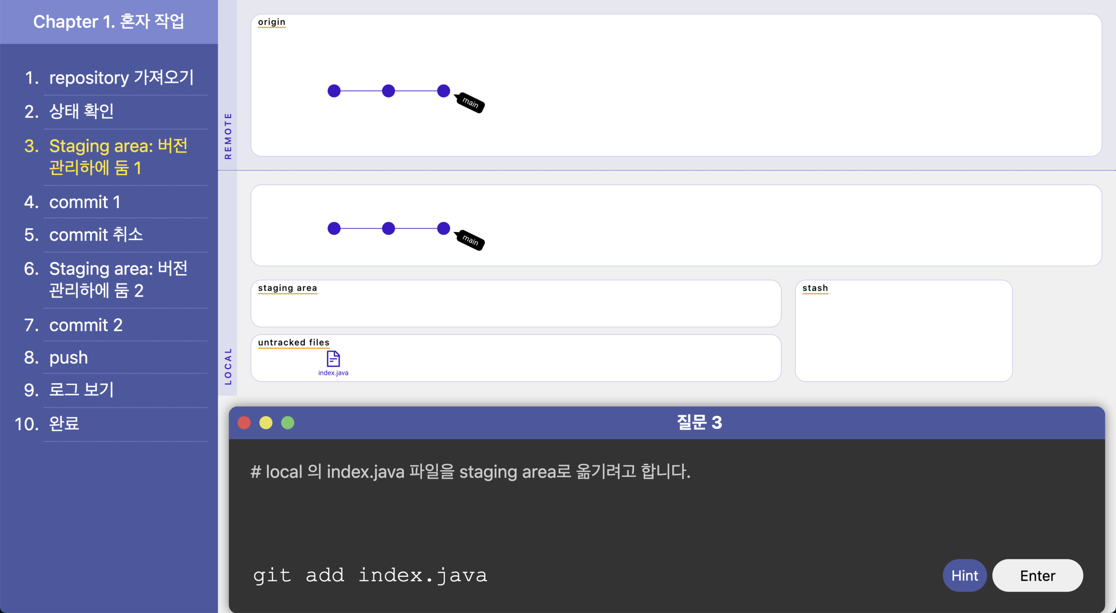Click the green terminal window dot
Screen dimensions: 1116x613
[288, 423]
